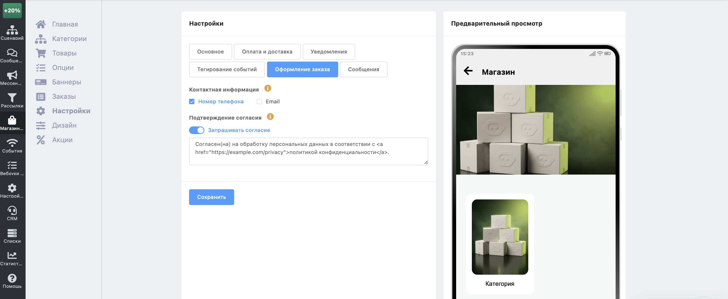Turn off Запрашивать согласие toggle
This screenshot has height=299, width=728.
(x=197, y=130)
